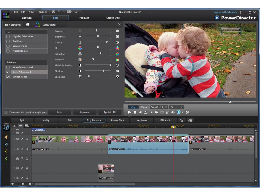The image size is (260, 195).
Task: Click the Sharpness slider handle
Action: click(x=89, y=76)
